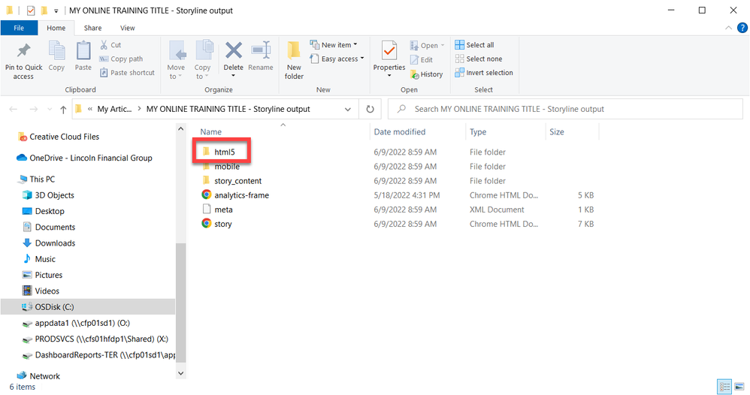This screenshot has height=395, width=750.
Task: Open address bar history dropdown
Action: 347,109
